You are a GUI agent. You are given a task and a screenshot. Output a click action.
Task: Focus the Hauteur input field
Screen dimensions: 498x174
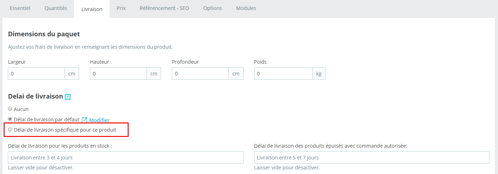pyautogui.click(x=118, y=74)
